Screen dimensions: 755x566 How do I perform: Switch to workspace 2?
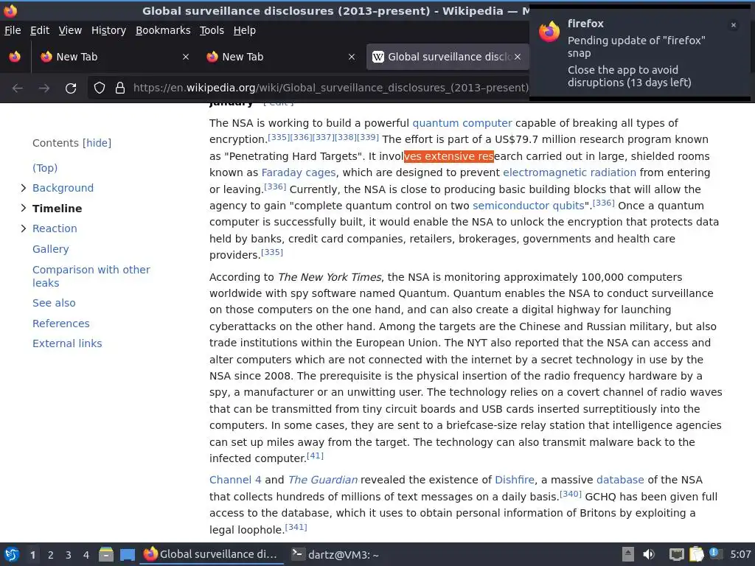51,555
